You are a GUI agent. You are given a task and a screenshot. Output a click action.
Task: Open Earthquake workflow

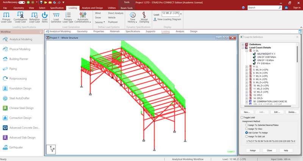click(x=22, y=147)
